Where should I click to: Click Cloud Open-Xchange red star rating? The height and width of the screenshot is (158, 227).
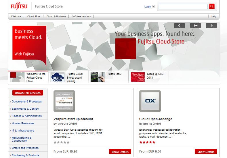pos(147,142)
